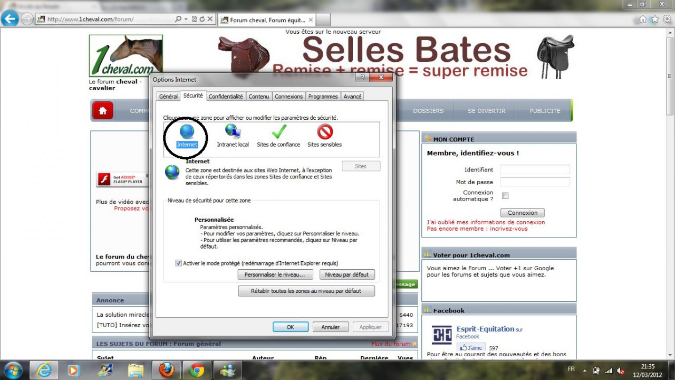Click the browser back arrow button

click(9, 20)
